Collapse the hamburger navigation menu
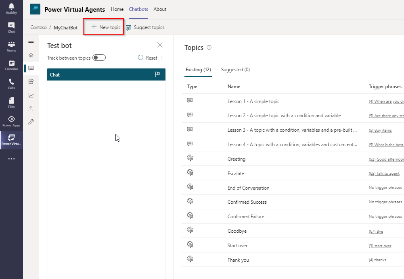This screenshot has height=279, width=404. (x=31, y=41)
